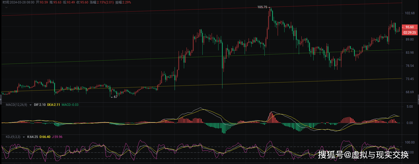The width and height of the screenshot is (419, 164).
Task: Click the countdown timer 02:29:25
Action: pyautogui.click(x=409, y=33)
